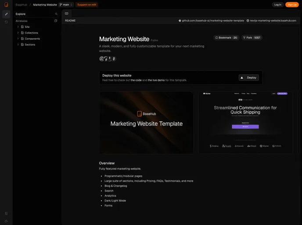302x225 pixels.
Task: Select the pencil edit icon in sidebar
Action: click(x=6, y=14)
